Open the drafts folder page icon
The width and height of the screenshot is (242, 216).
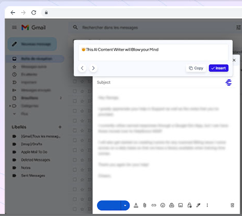pos(14,98)
